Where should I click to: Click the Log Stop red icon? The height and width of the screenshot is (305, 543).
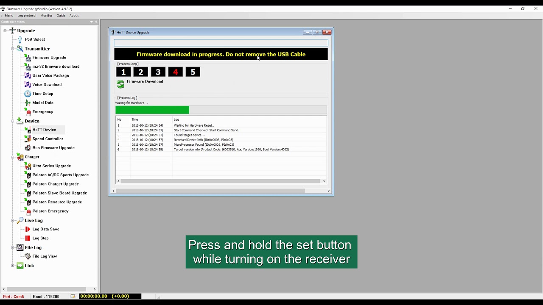click(28, 238)
